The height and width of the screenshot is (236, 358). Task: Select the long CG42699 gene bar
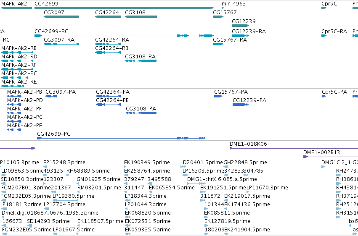[x=124, y=8]
